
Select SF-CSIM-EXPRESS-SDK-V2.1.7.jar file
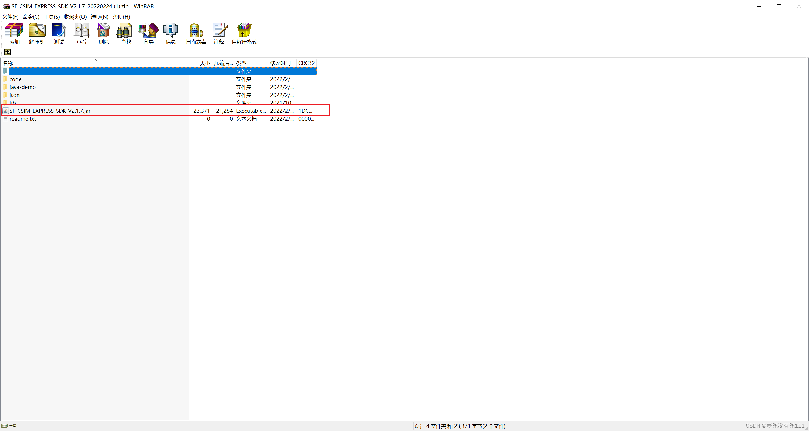coord(50,111)
